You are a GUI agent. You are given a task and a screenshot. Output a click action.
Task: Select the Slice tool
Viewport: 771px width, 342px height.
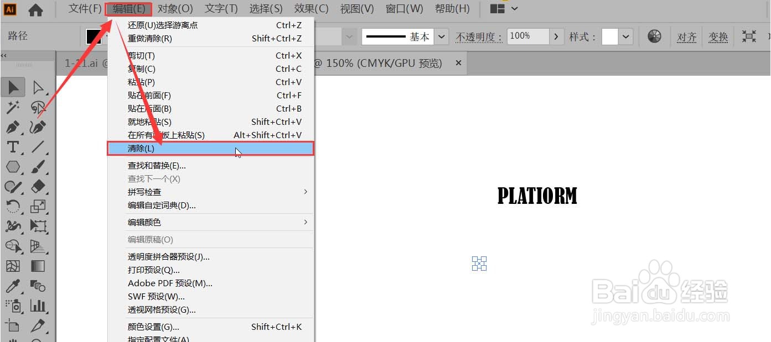point(38,325)
